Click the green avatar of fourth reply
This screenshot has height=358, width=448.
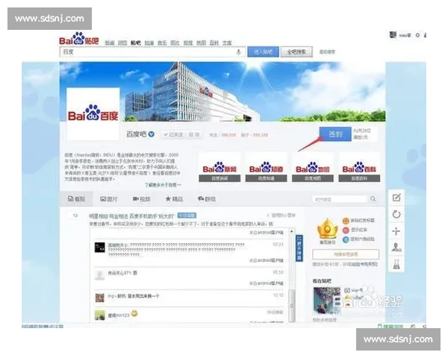pyautogui.click(x=100, y=315)
